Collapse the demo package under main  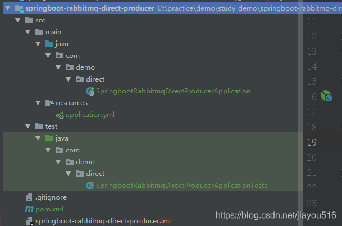pyautogui.click(x=58, y=67)
